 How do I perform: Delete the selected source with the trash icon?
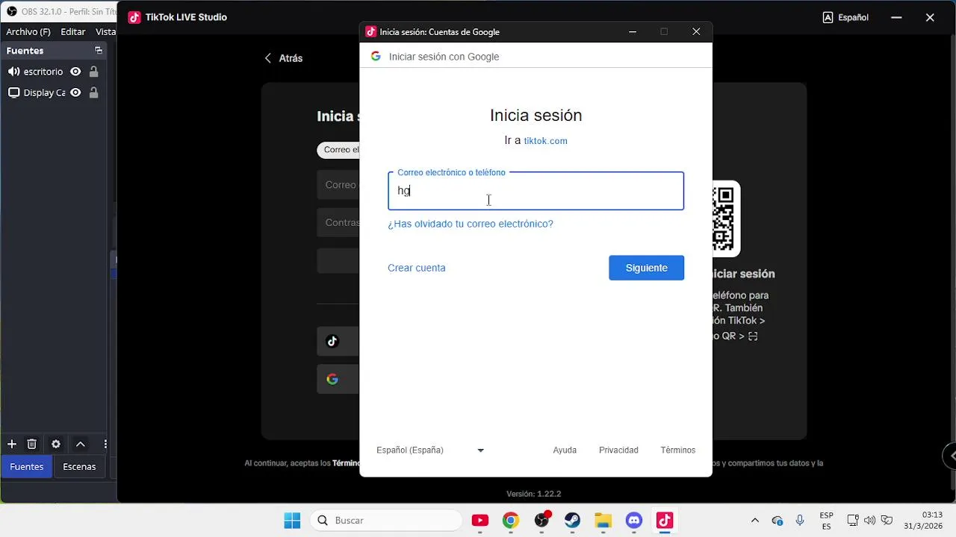(32, 444)
